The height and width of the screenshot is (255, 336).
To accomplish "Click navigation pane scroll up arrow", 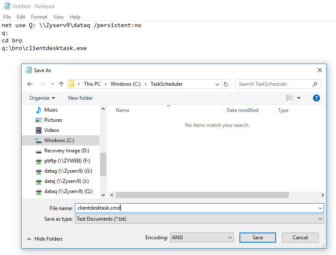I will [x=103, y=109].
